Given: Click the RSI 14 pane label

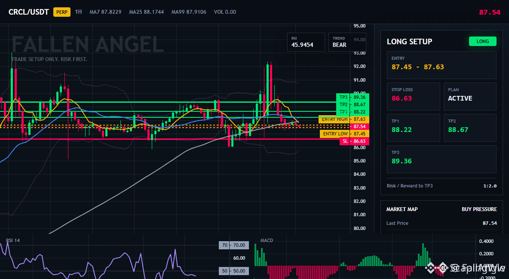Looking at the screenshot, I should (x=12, y=240).
